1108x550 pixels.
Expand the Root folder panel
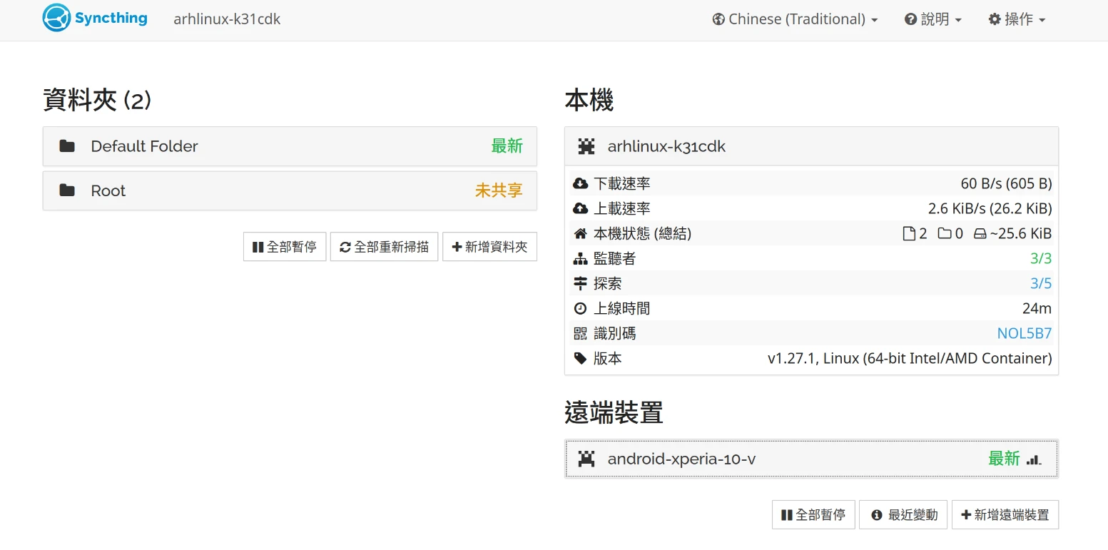290,190
